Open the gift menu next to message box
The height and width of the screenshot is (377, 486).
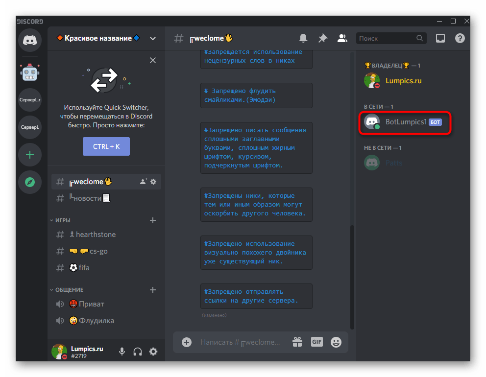(x=297, y=342)
